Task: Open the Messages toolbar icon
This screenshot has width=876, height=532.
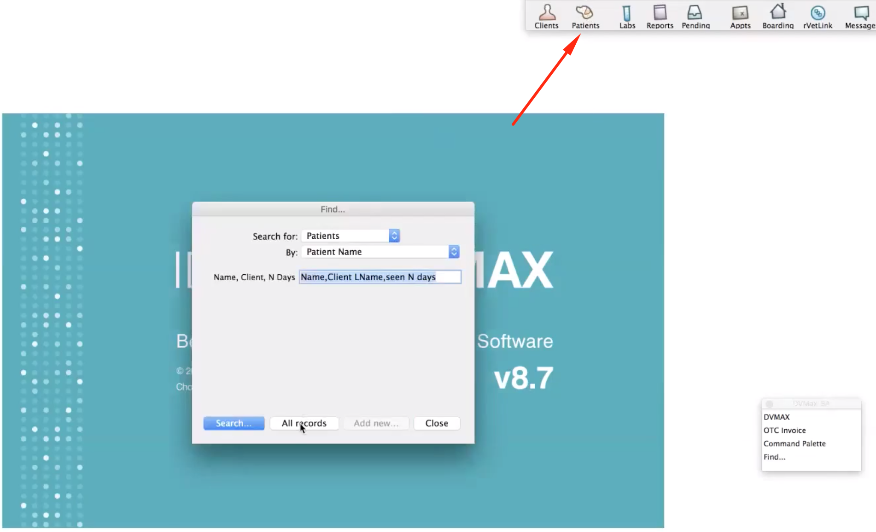Action: click(x=860, y=16)
